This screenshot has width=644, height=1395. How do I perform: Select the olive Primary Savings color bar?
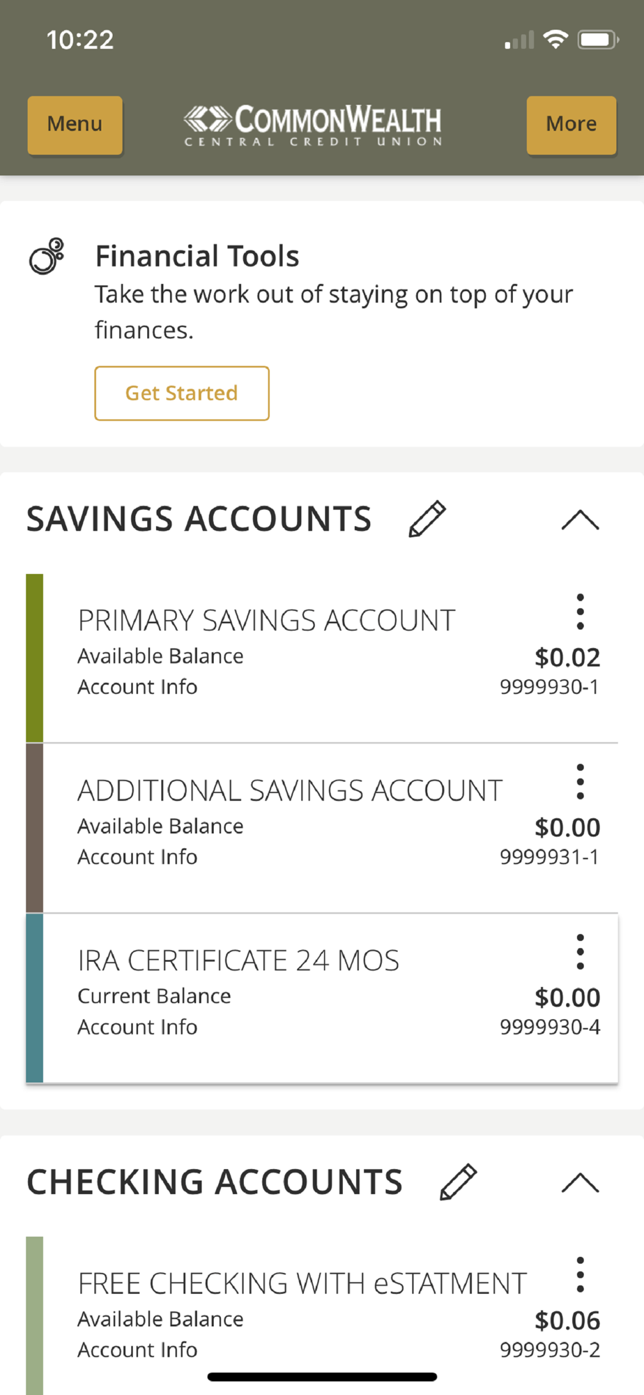pyautogui.click(x=34, y=658)
